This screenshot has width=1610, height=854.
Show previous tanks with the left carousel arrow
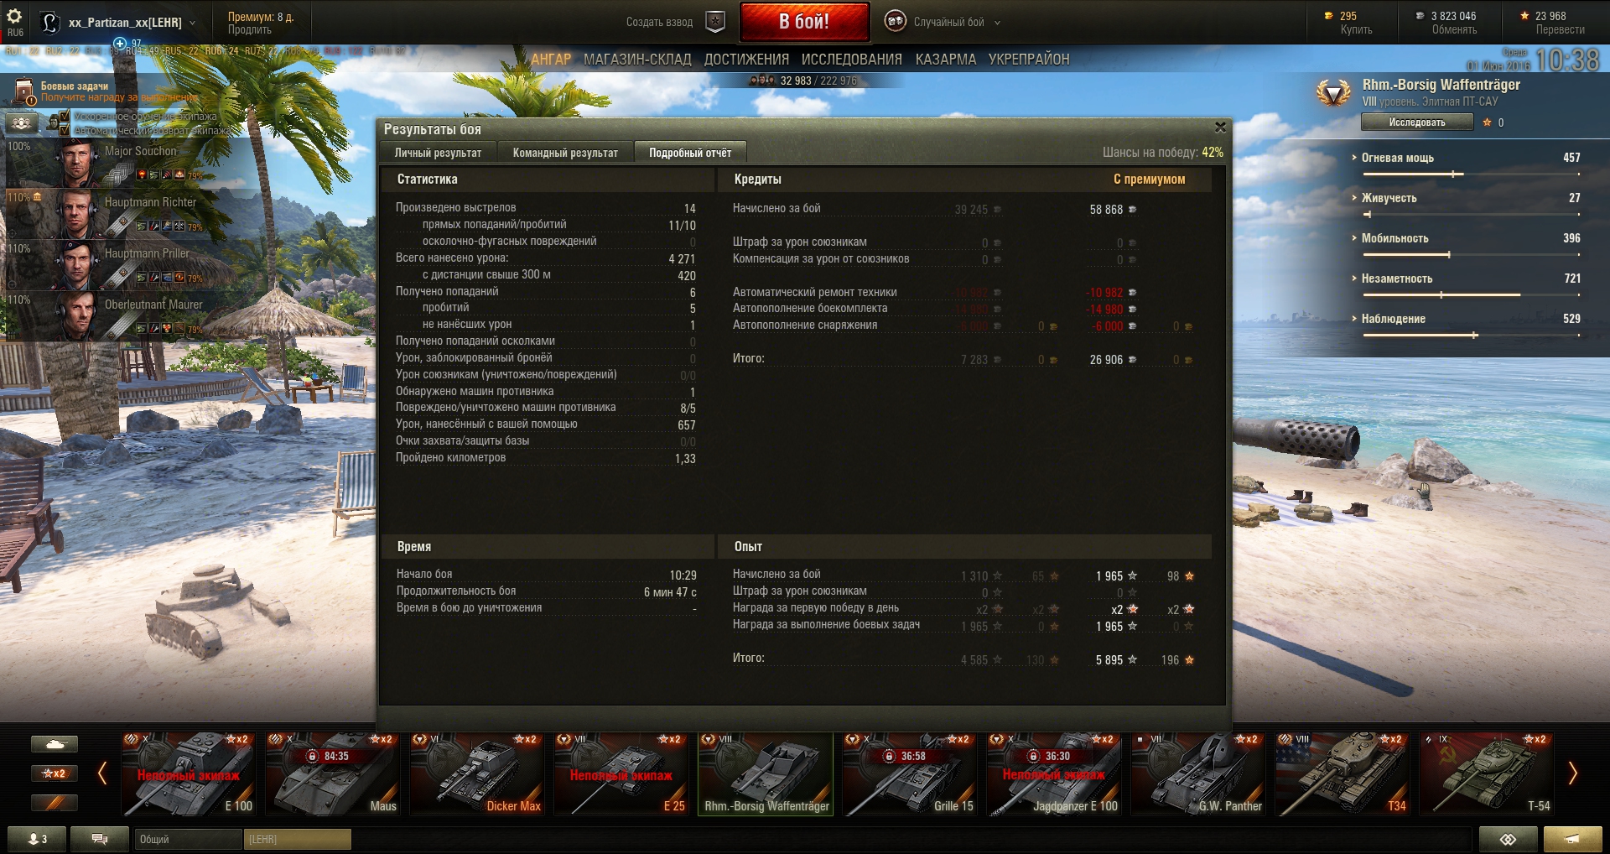point(102,773)
